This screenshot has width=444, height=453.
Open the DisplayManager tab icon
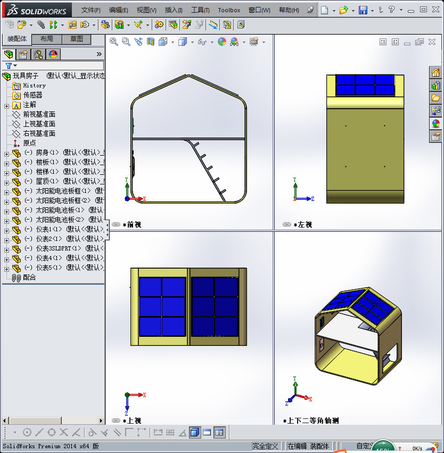[x=53, y=54]
